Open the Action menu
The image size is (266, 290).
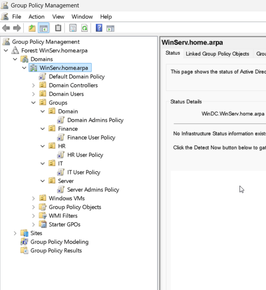[x=36, y=17]
